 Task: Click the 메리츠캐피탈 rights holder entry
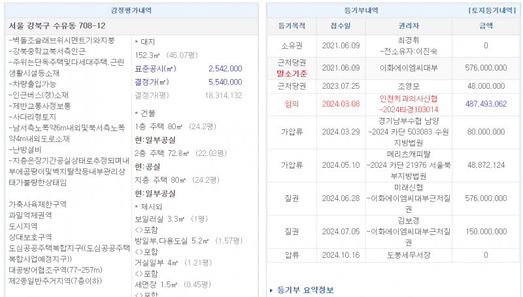tap(409, 154)
